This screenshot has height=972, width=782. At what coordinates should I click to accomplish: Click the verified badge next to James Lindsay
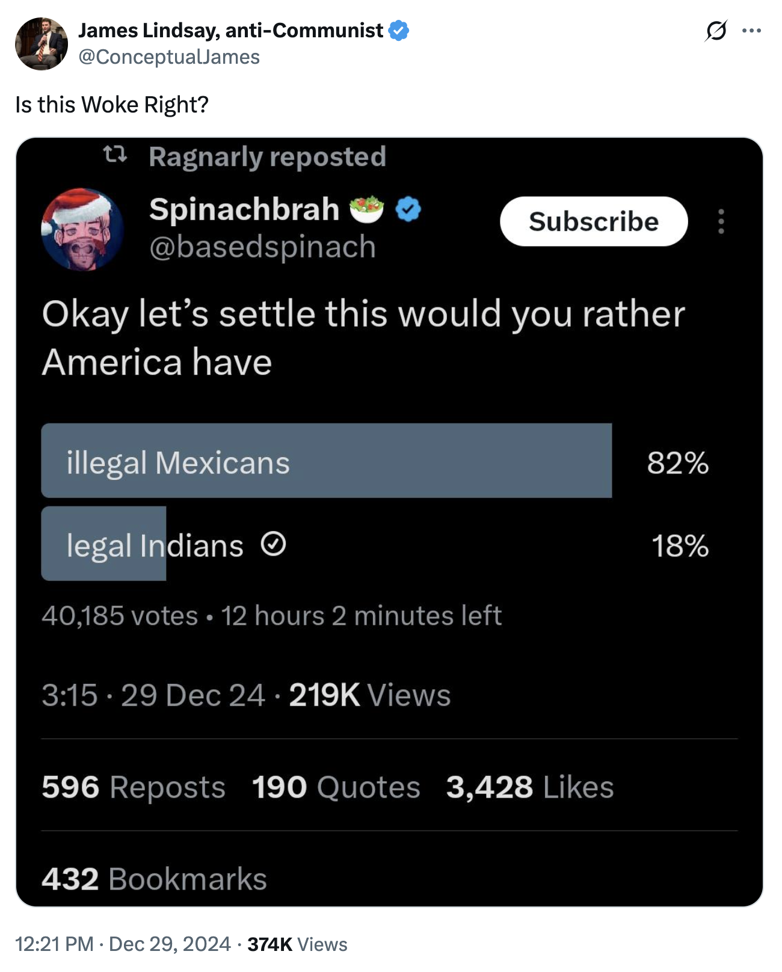click(396, 30)
